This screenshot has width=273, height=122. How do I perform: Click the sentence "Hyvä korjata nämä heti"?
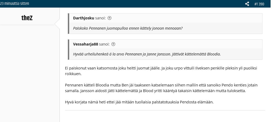click(139, 102)
